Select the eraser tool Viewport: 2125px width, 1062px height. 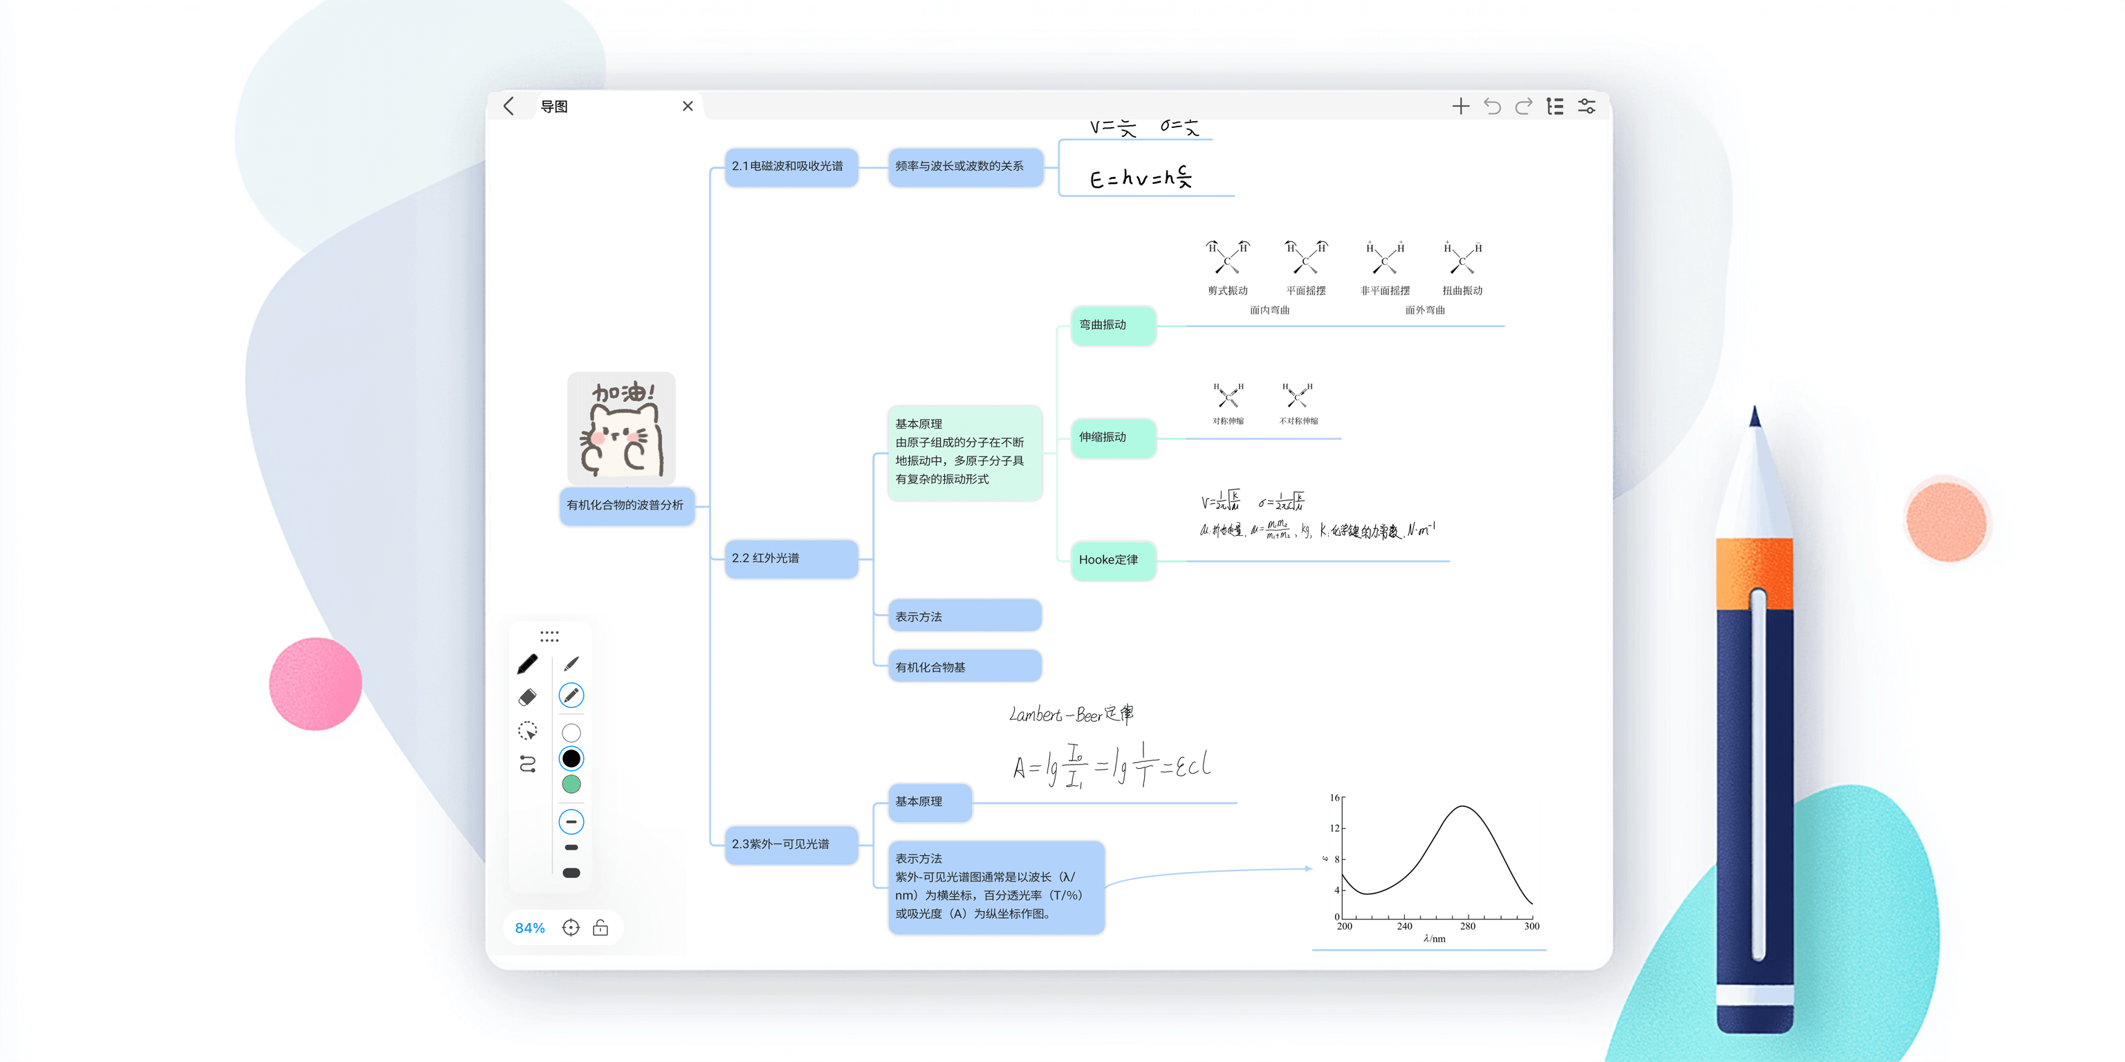(527, 698)
